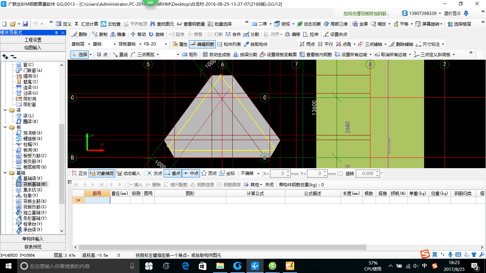Collapse the 梁 tree group

(5, 110)
